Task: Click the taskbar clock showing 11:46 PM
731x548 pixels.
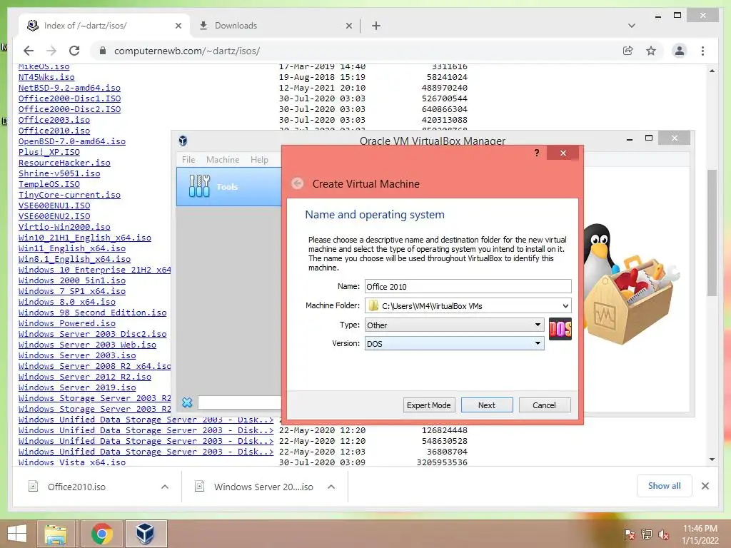Action: pos(700,534)
